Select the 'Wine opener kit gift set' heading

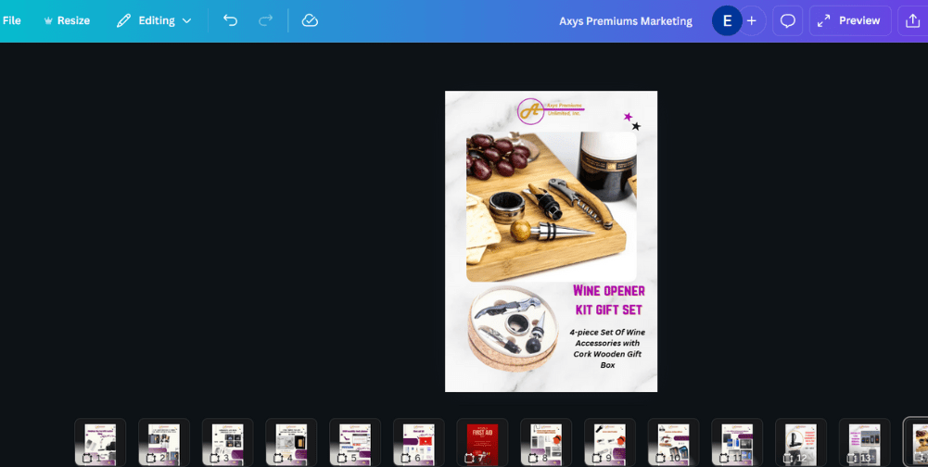(608, 300)
